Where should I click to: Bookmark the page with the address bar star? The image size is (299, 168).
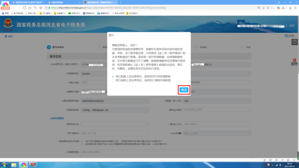pos(268,8)
